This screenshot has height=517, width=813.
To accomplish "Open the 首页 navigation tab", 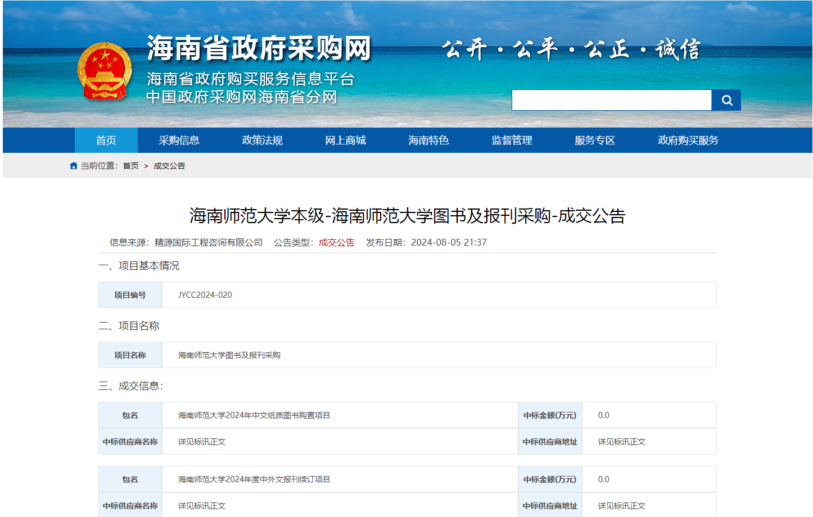I will [x=106, y=140].
